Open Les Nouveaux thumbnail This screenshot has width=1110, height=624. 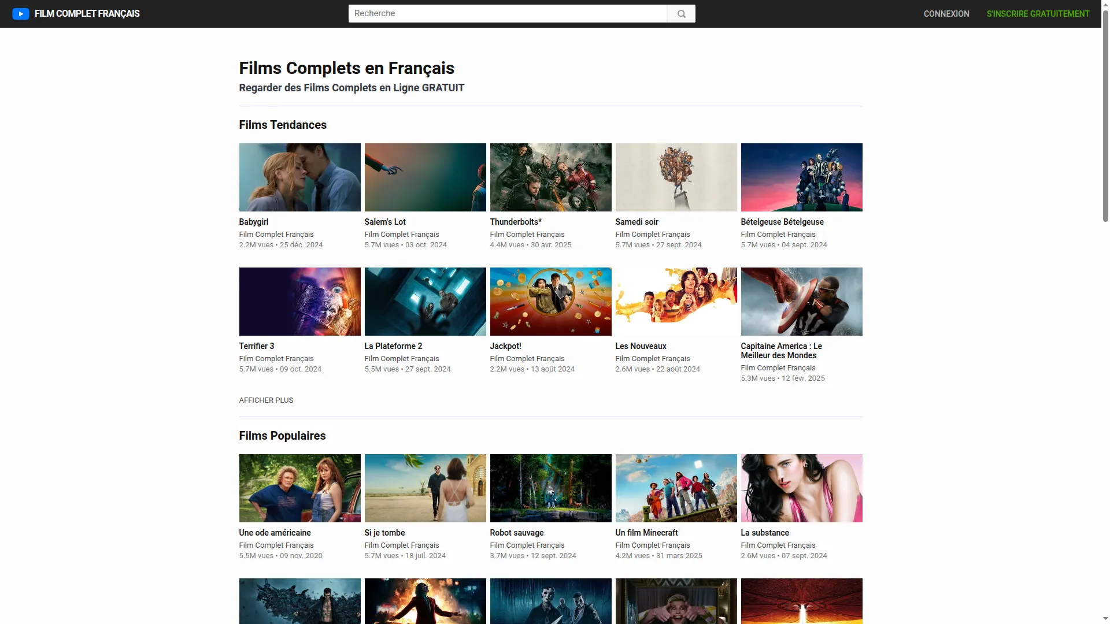coord(676,302)
